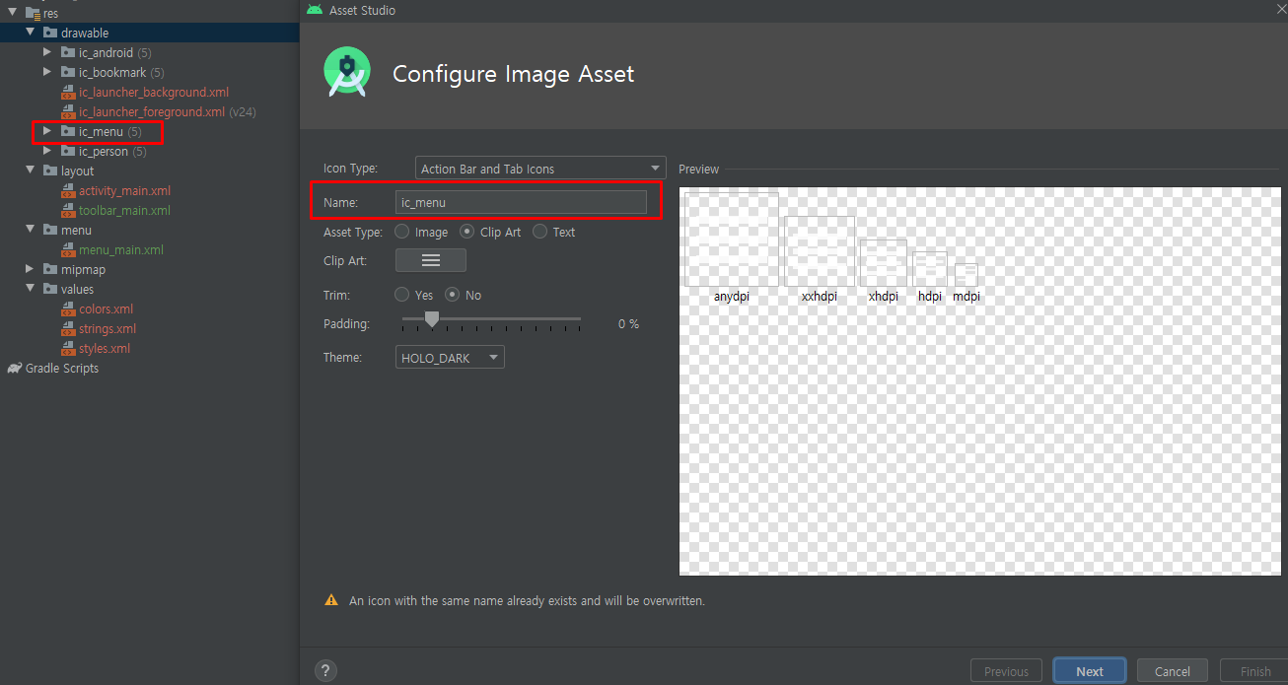Image resolution: width=1288 pixels, height=685 pixels.
Task: Click the Name field containing ic_menu
Action: pos(521,202)
